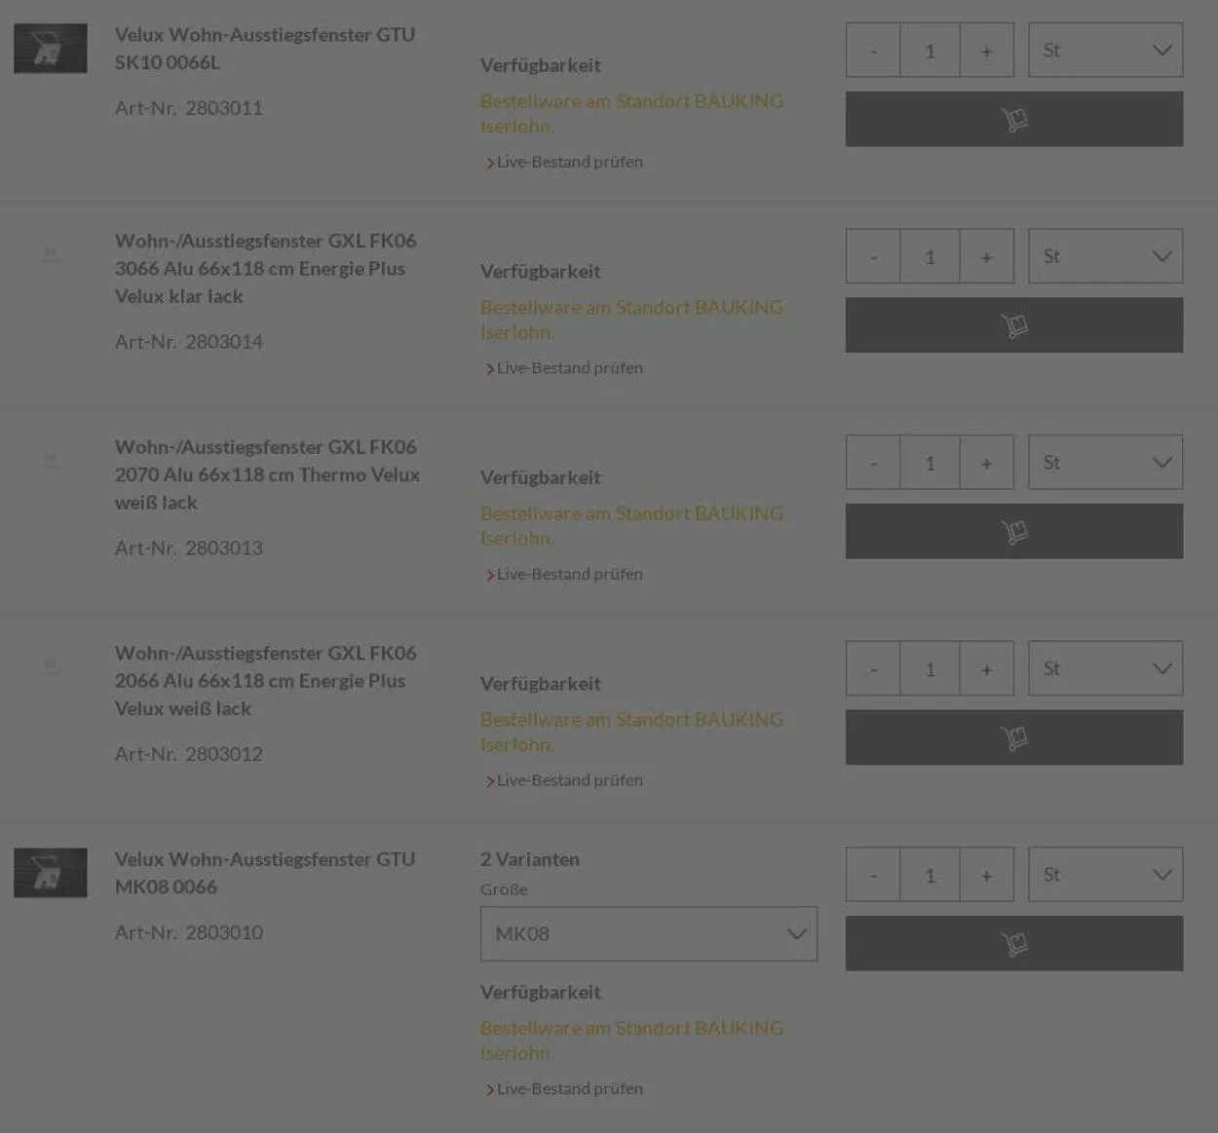1218x1133 pixels.
Task: Click Live-Bestand prüfen for article 2803012
Action: (x=569, y=780)
